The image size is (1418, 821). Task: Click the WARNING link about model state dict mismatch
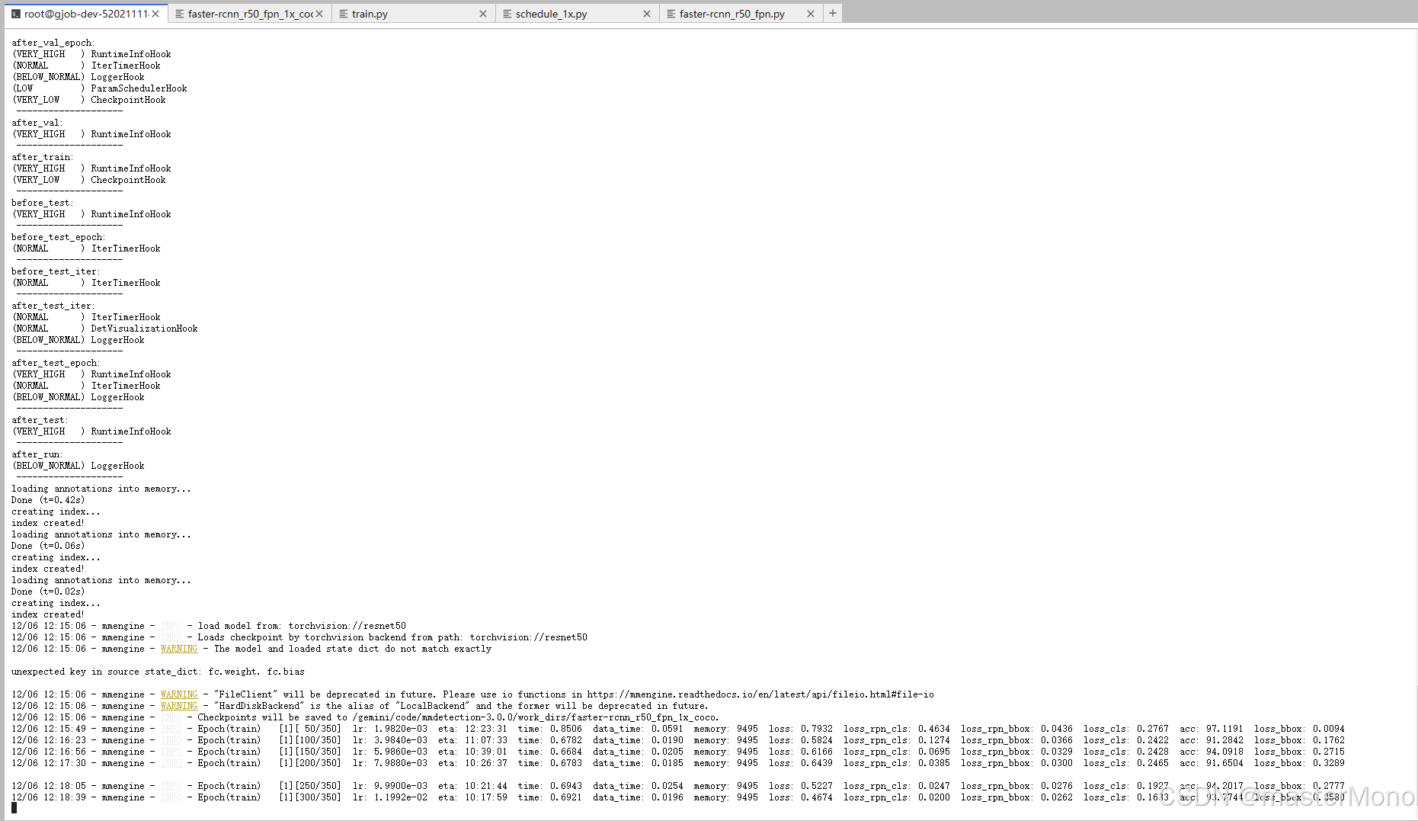(178, 649)
